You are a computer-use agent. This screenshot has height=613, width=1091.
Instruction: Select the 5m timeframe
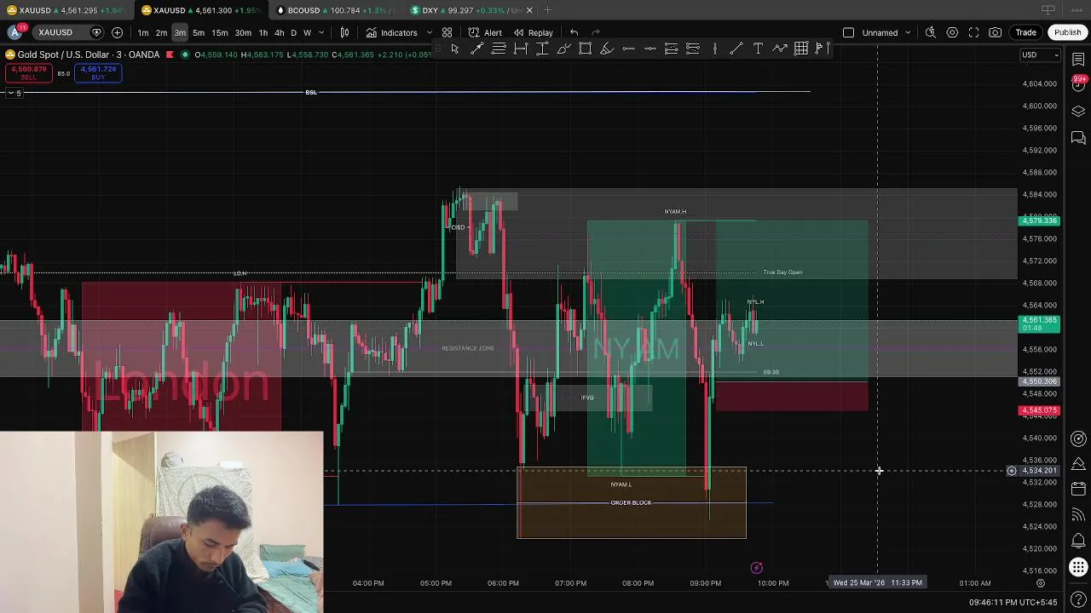coord(198,32)
